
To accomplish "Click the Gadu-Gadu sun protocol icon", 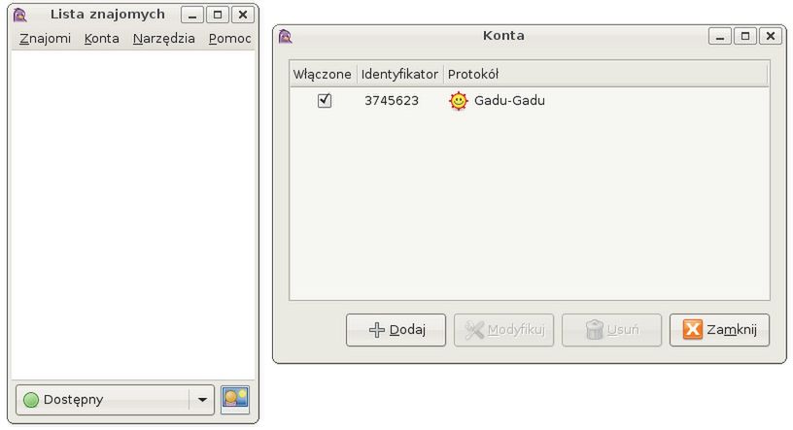I will pyautogui.click(x=458, y=101).
